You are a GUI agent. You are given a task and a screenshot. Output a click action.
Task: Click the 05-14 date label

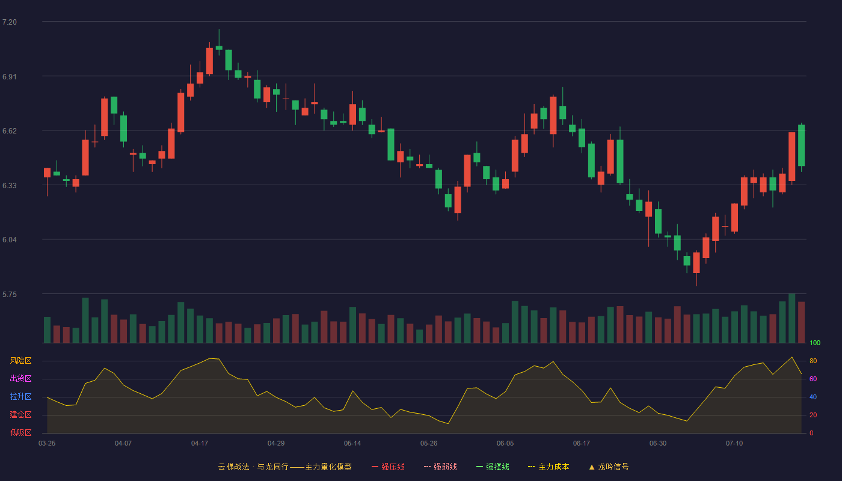352,443
